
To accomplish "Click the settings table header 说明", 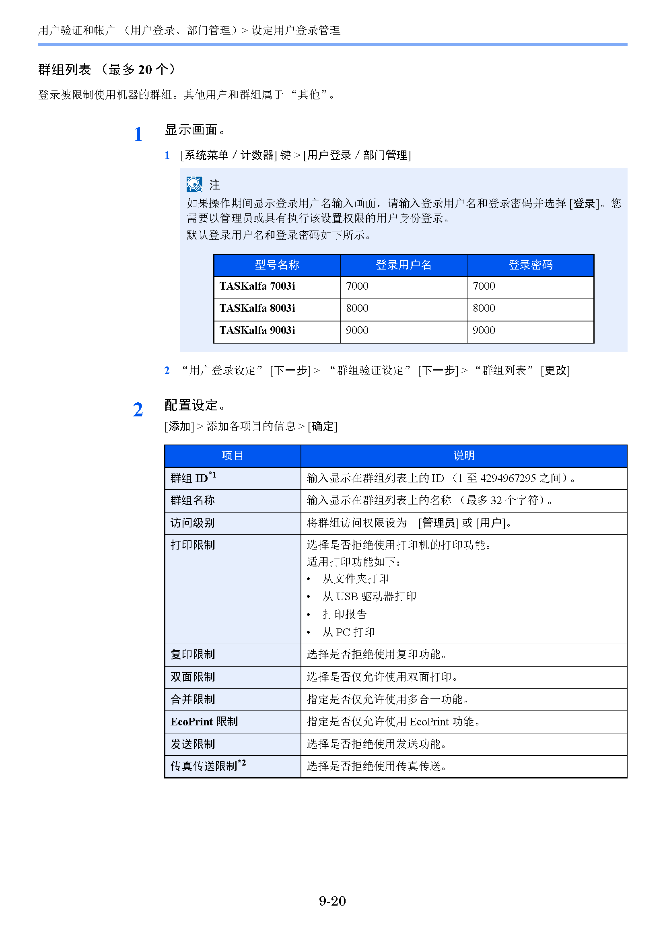I will (x=464, y=456).
